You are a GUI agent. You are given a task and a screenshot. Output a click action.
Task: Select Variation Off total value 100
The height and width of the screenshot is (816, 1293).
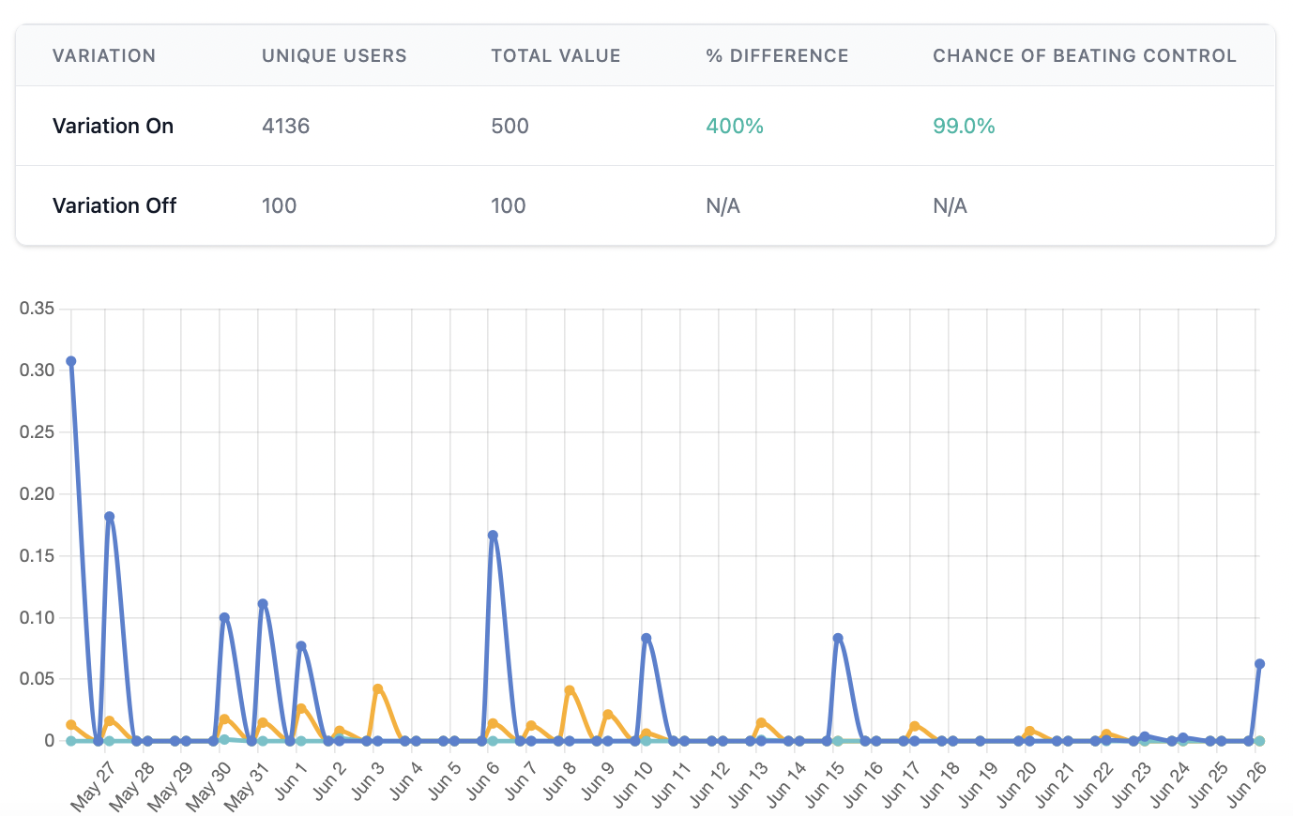click(509, 205)
